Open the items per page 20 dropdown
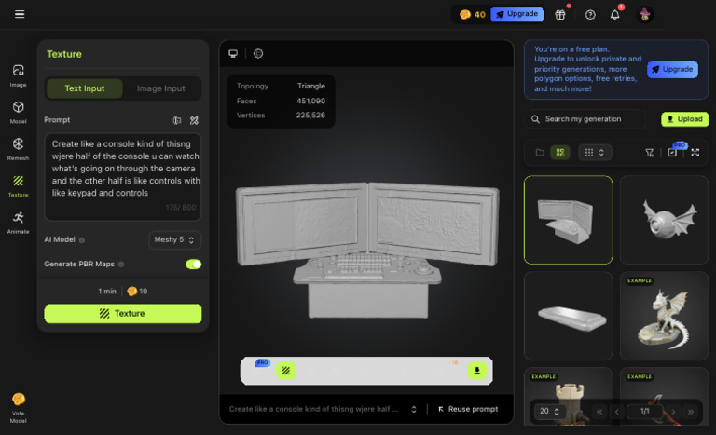Image resolution: width=716 pixels, height=435 pixels. tap(549, 411)
